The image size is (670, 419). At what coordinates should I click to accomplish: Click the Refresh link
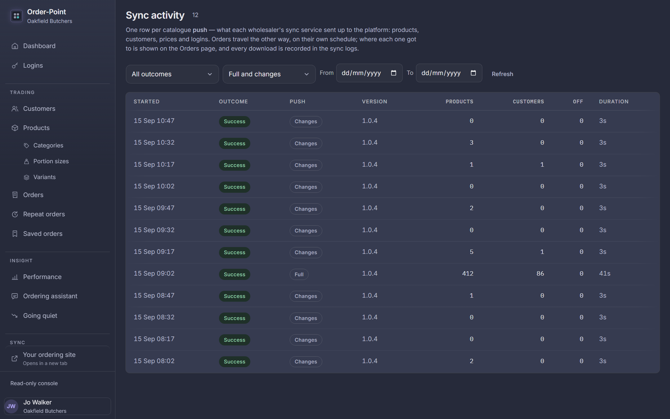coord(502,74)
